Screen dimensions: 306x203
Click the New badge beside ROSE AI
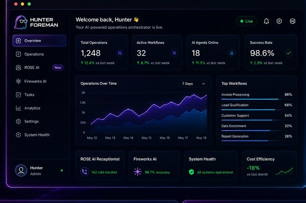click(x=58, y=68)
